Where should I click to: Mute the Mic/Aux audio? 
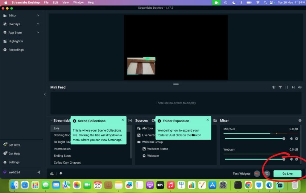pos(291,139)
